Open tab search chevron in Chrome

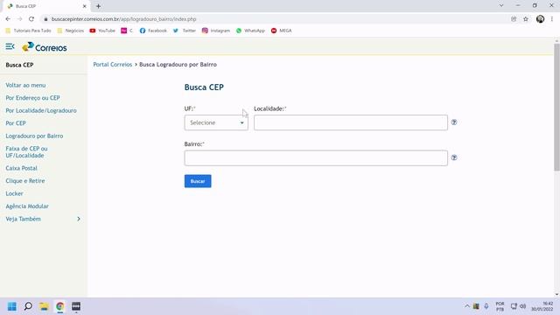(501, 6)
